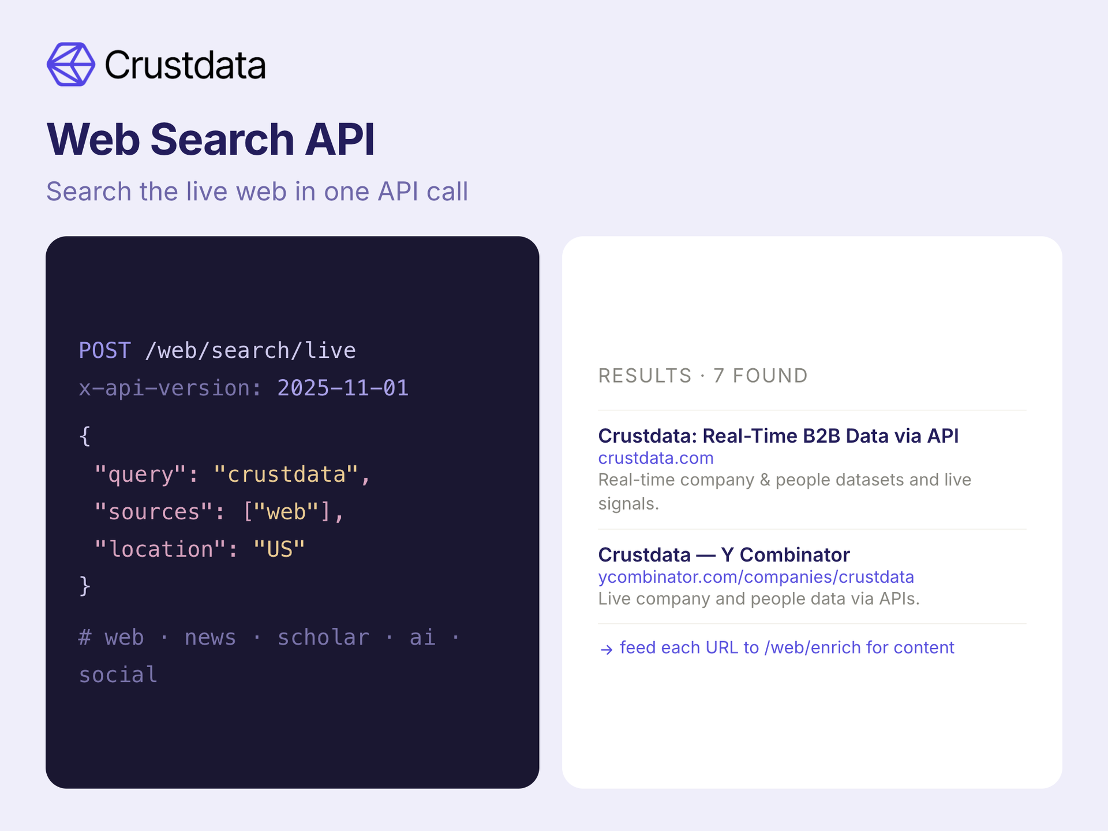Click the "sources" key in JSON body
Viewport: 1108px width, 831px height.
coord(154,512)
